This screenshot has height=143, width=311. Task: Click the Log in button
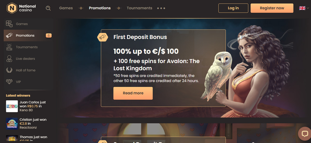click(x=233, y=8)
